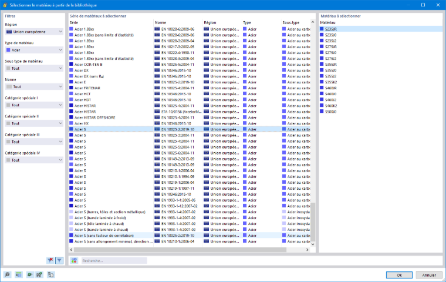Select material S275JR in the material list

[381, 47]
